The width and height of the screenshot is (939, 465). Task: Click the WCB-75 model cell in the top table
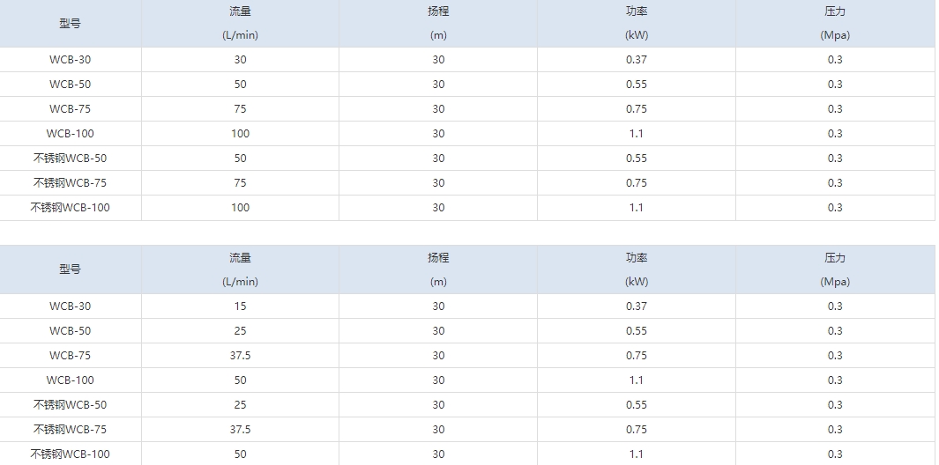[70, 109]
